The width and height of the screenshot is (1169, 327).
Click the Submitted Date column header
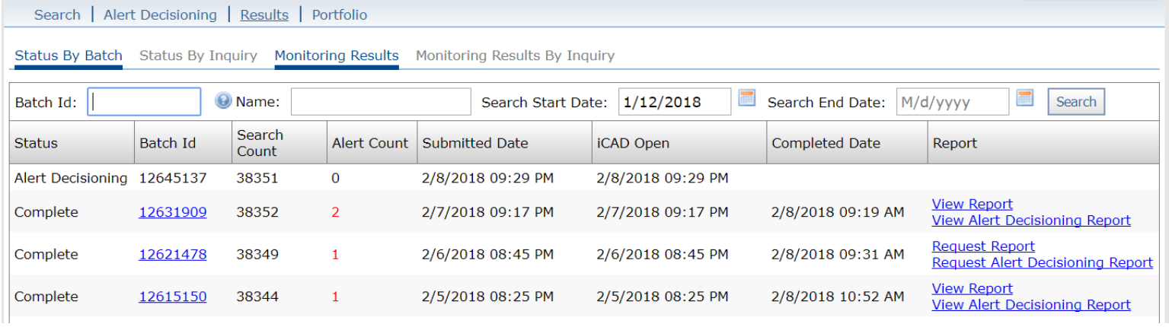(504, 143)
